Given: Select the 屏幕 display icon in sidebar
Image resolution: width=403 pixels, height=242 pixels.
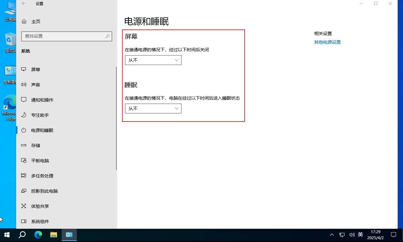Looking at the screenshot, I should point(24,69).
